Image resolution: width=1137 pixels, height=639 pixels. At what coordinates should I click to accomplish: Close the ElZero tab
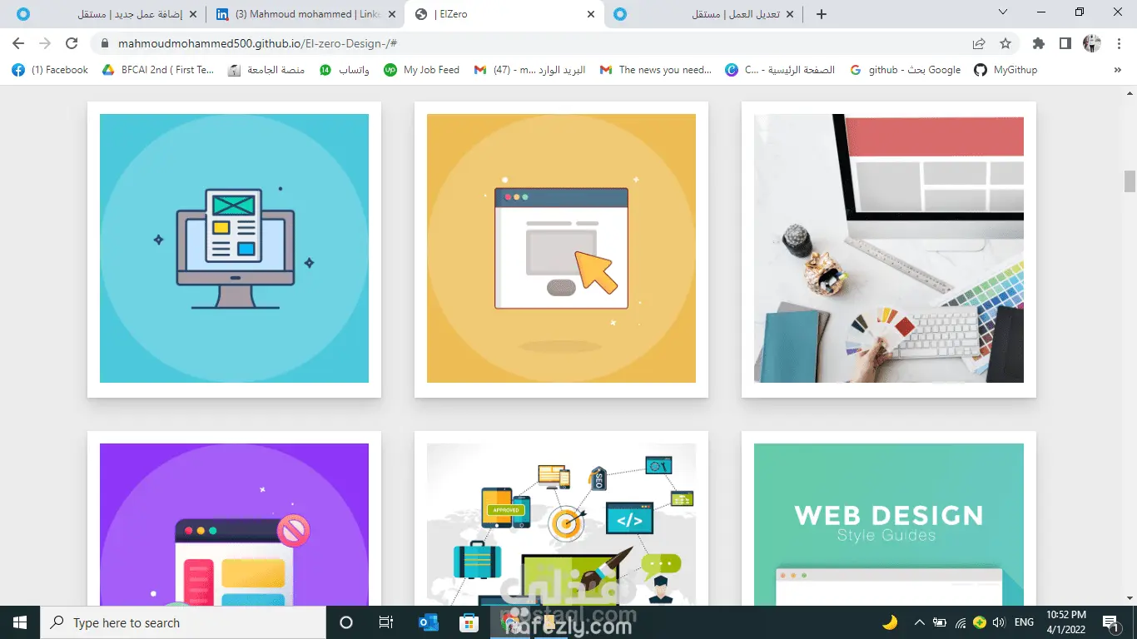(591, 14)
